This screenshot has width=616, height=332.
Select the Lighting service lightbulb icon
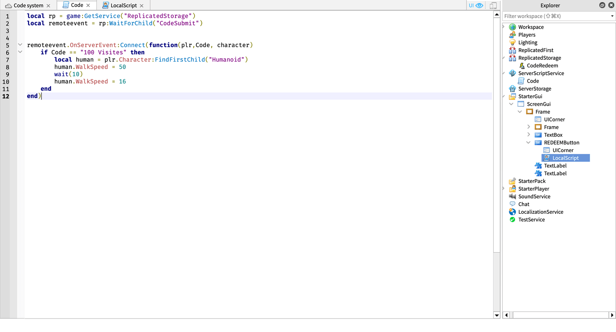[x=512, y=42]
